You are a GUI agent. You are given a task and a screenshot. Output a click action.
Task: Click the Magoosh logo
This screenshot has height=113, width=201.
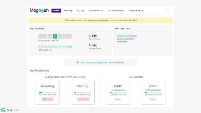point(39,10)
